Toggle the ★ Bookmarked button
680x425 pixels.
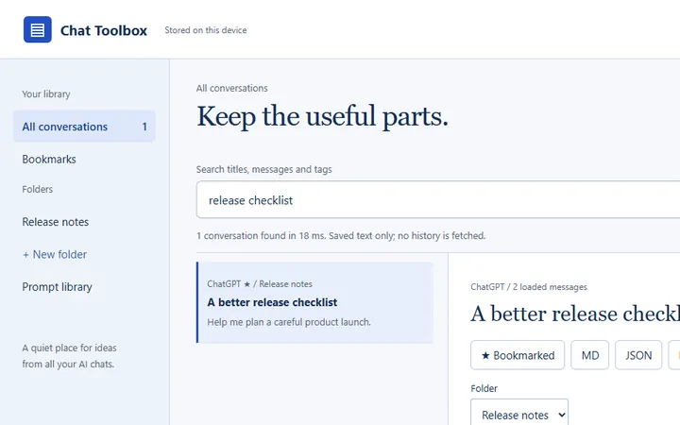coord(518,355)
